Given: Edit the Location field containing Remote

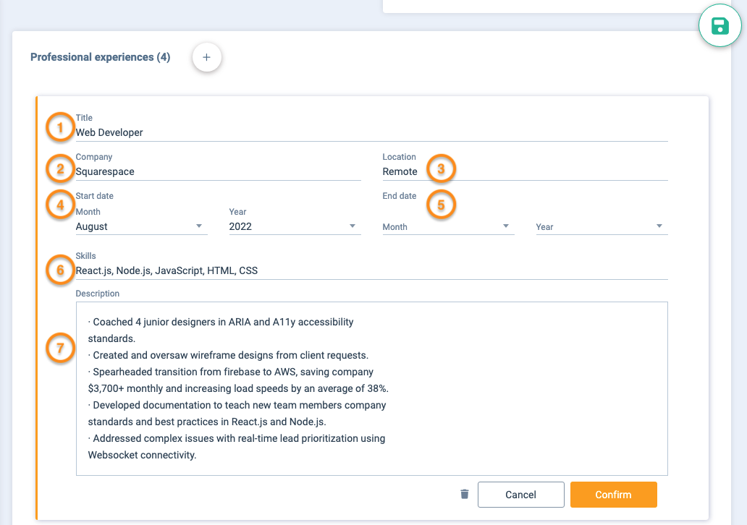Looking at the screenshot, I should click(525, 171).
